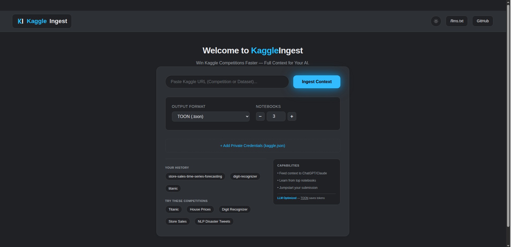Open the OUTPUT FORMAT dropdown showing TOON (.toon)
The height and width of the screenshot is (247, 511).
pos(210,116)
